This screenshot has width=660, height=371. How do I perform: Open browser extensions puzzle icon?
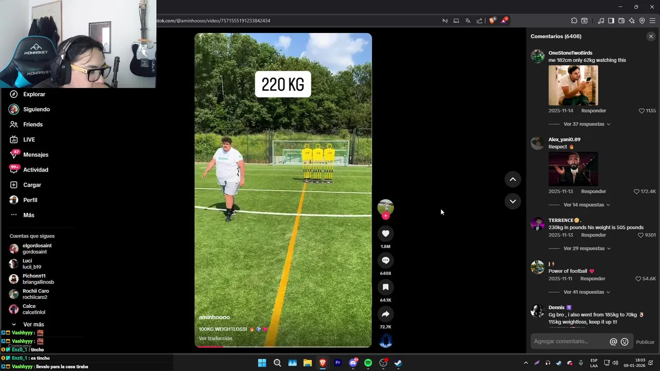(574, 21)
